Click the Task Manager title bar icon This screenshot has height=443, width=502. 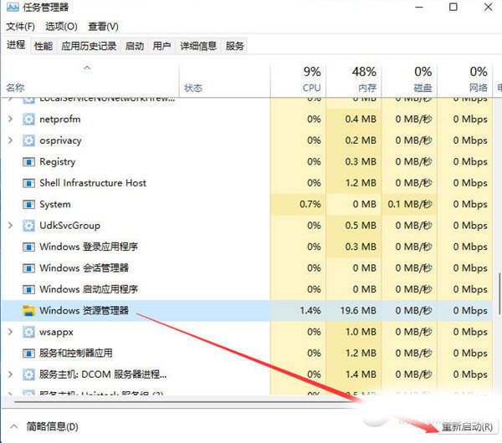(13, 7)
